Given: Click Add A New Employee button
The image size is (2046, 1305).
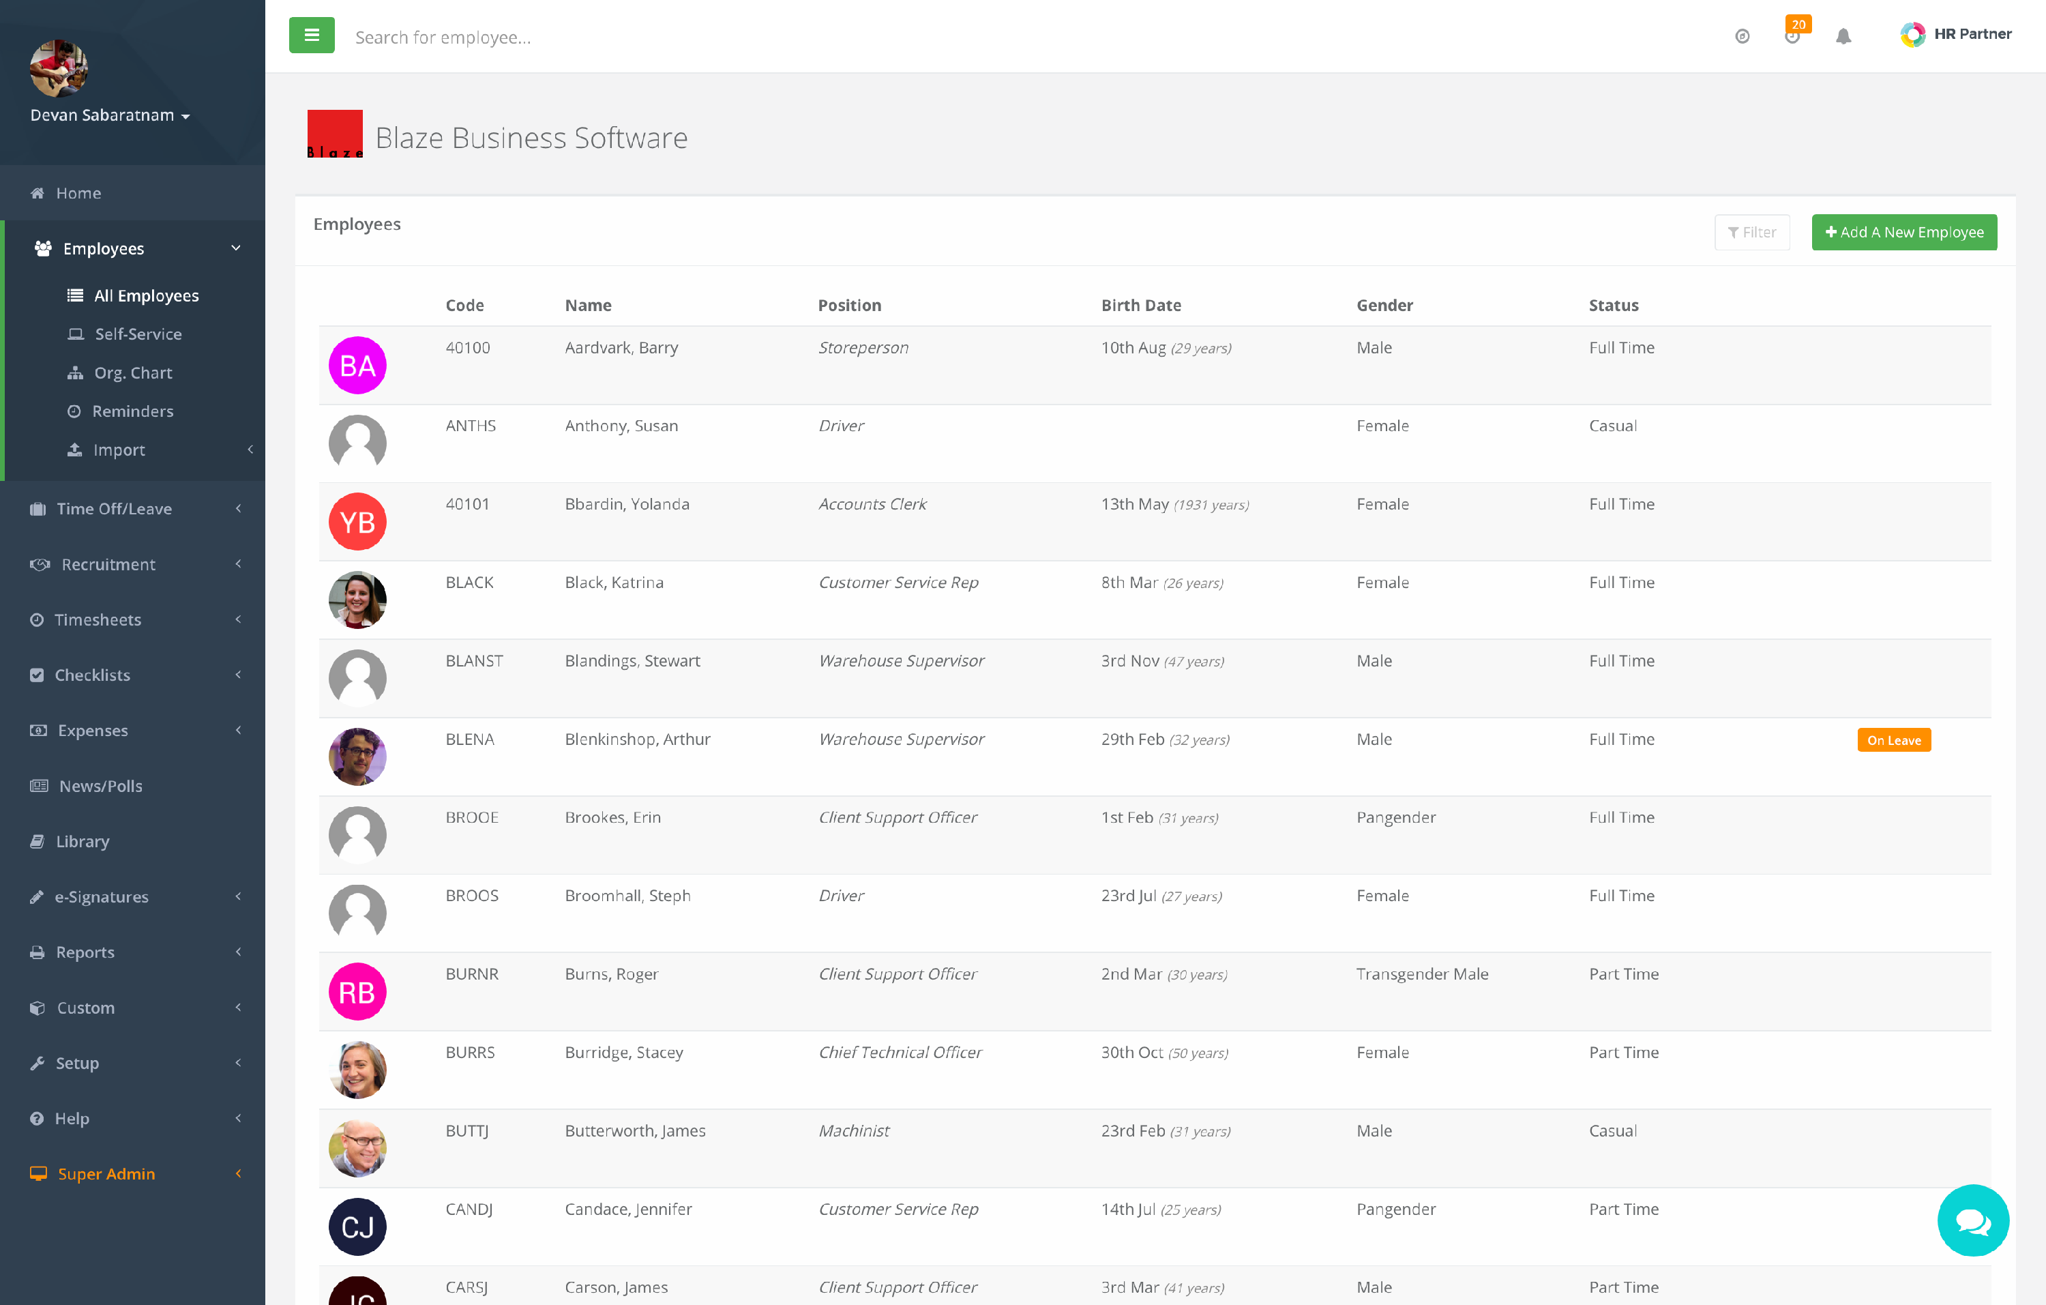Looking at the screenshot, I should [1903, 232].
